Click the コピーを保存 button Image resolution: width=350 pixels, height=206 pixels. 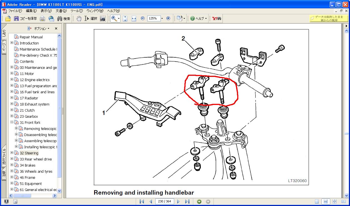pyautogui.click(x=25, y=19)
